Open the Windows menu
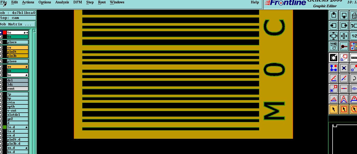This screenshot has width=357, height=154. click(x=117, y=2)
